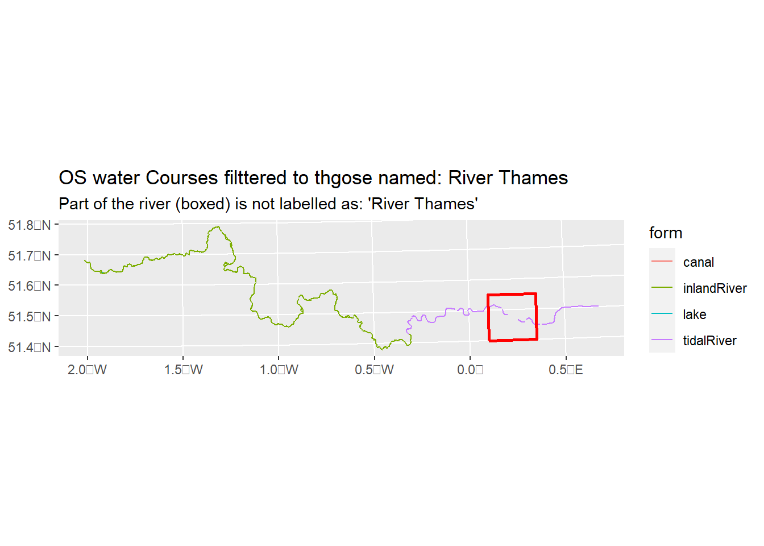Click the 0.5°E longitude axis label

click(566, 370)
